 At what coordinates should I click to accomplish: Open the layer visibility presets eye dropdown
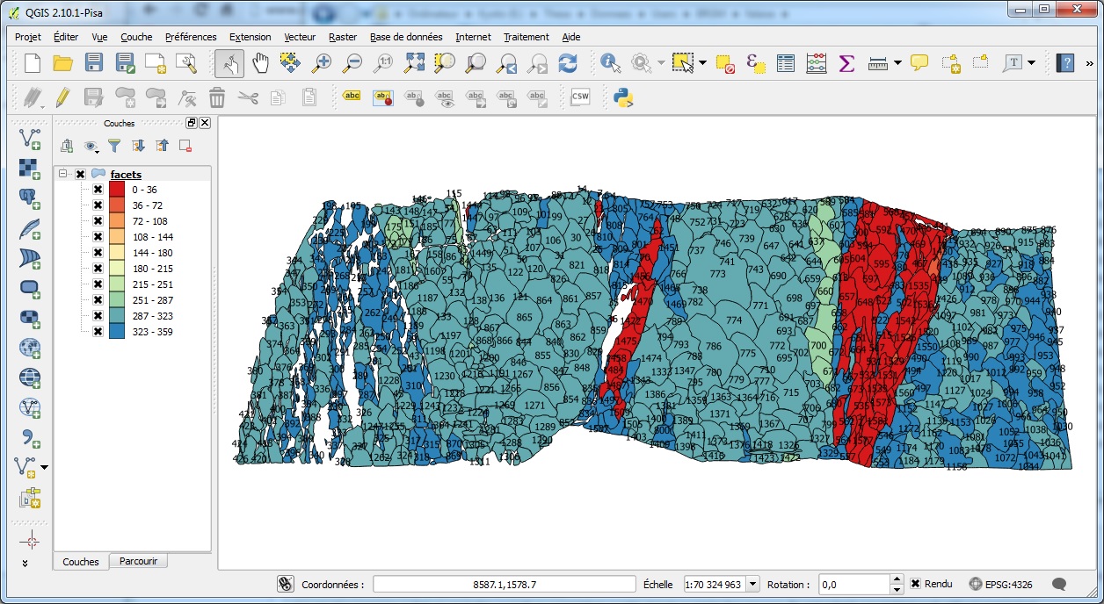click(x=91, y=146)
